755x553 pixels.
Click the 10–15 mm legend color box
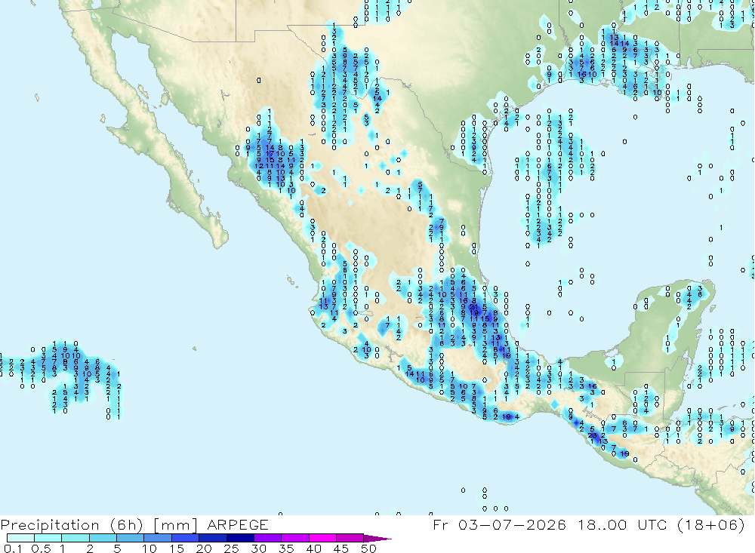pyautogui.click(x=158, y=538)
